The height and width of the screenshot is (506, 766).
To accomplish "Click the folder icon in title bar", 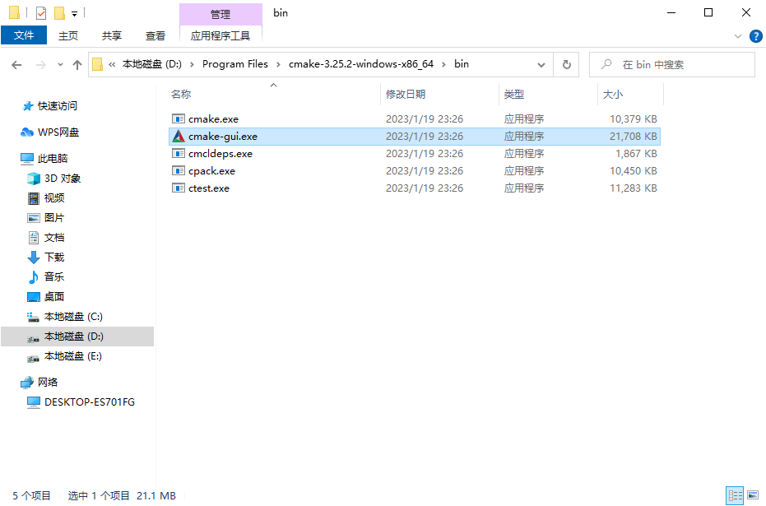I will click(x=15, y=12).
